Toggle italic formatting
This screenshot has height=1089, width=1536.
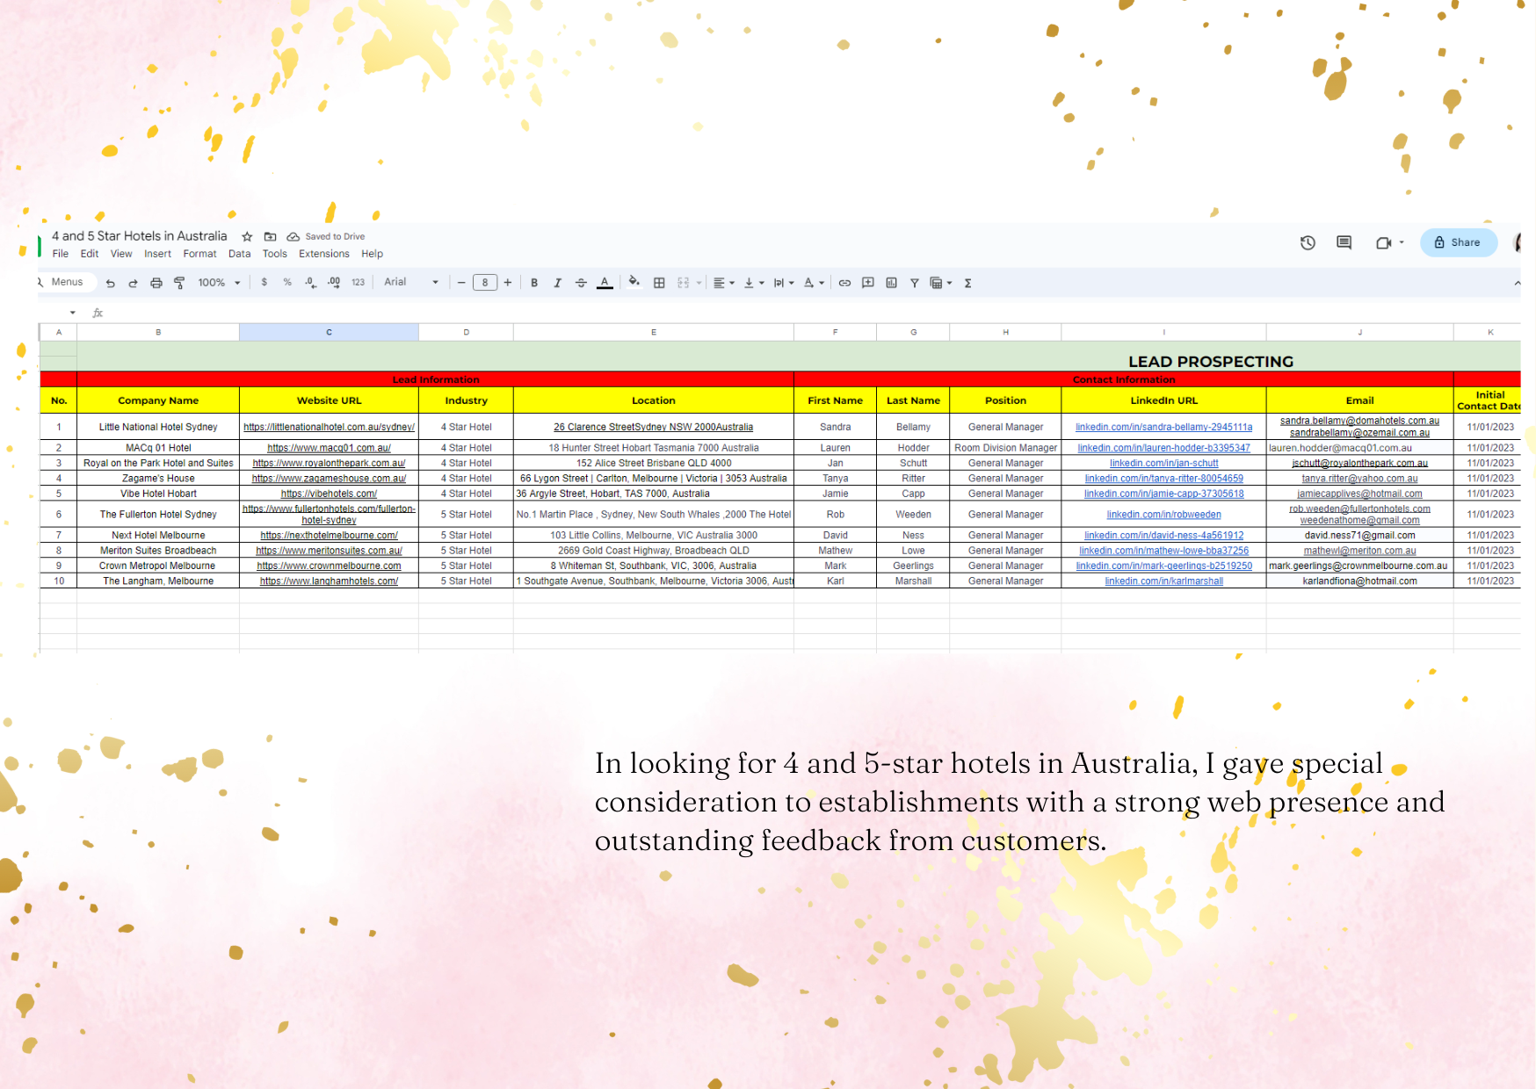[557, 283]
